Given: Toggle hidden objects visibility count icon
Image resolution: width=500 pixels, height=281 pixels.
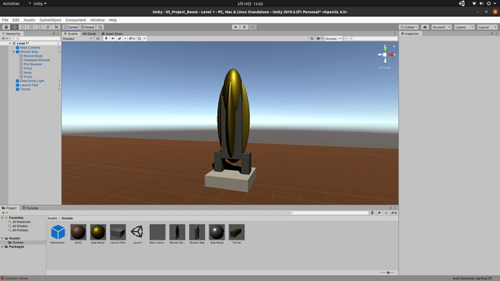Looking at the screenshot, I should [132, 38].
